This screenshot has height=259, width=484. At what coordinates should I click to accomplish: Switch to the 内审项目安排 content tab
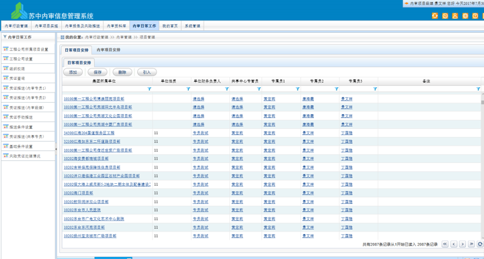(108, 50)
